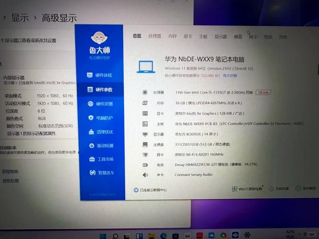Open 显示器1的显示适配器属性 link in Settings
Viewport: 319px width, 239px height.
[32, 133]
